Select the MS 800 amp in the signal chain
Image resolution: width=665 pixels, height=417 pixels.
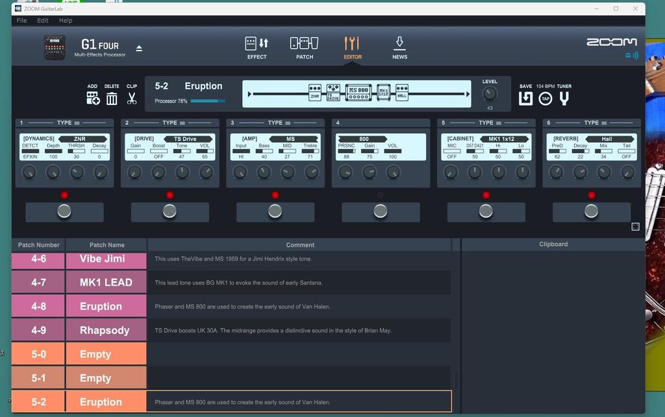coord(358,92)
